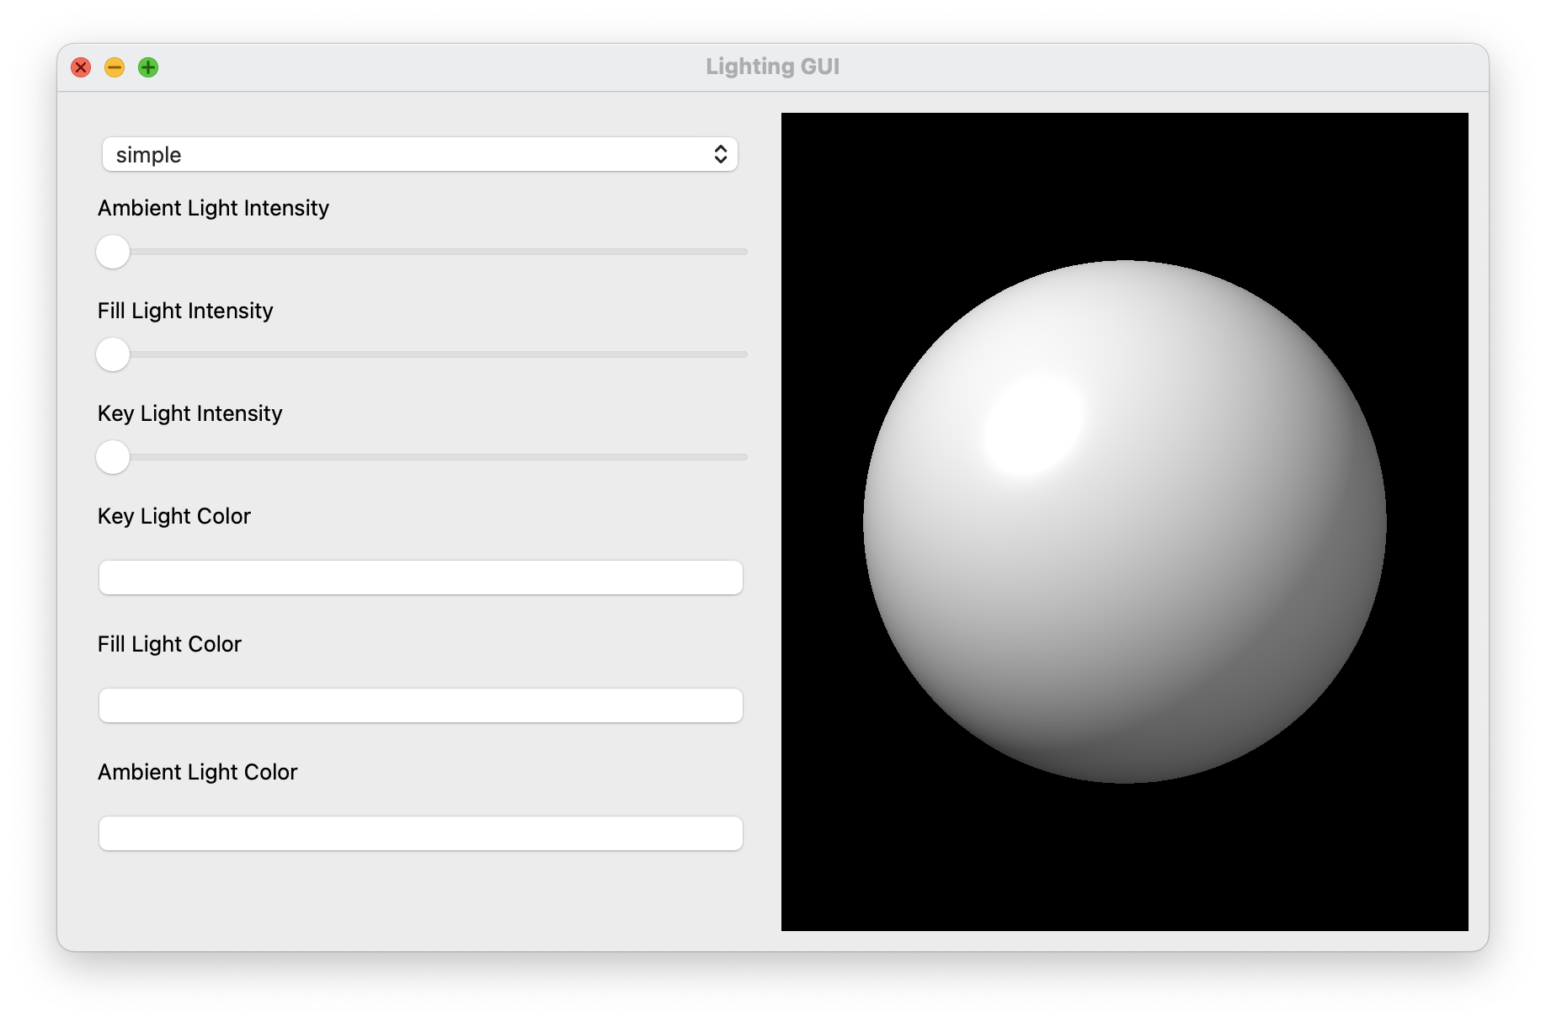Focus the Ambient Light Color input field
This screenshot has width=1546, height=1022.
pos(420,833)
